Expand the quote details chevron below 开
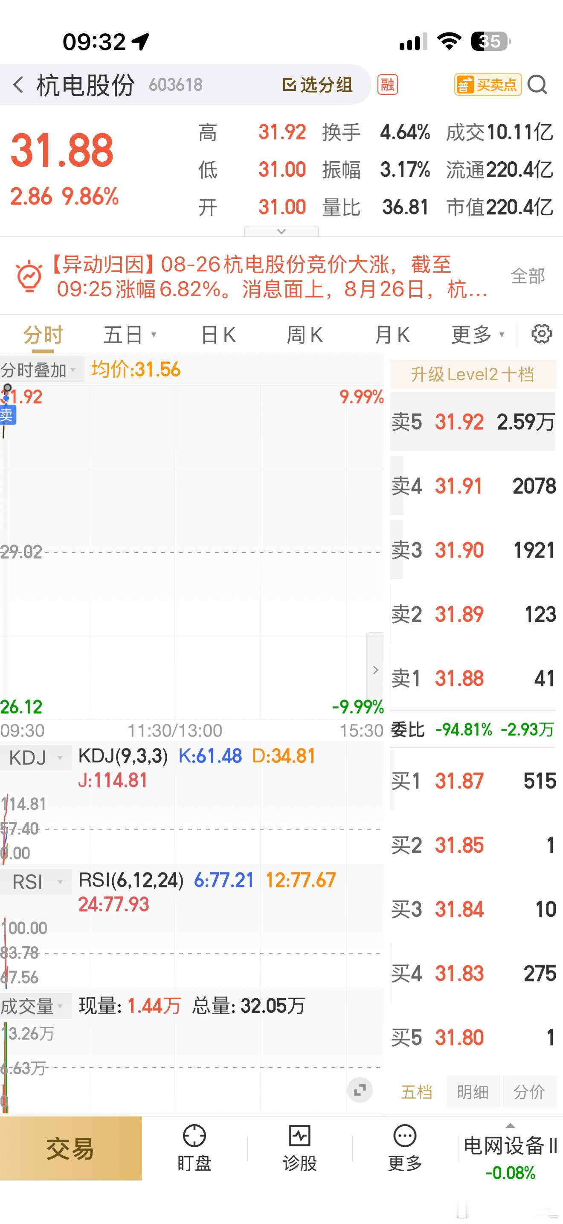 pos(281,231)
